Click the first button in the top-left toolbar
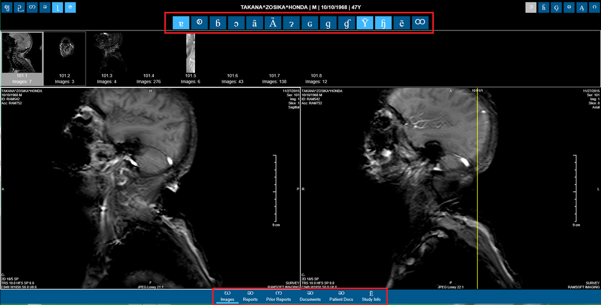Image resolution: width=601 pixels, height=305 pixels. (x=7, y=7)
